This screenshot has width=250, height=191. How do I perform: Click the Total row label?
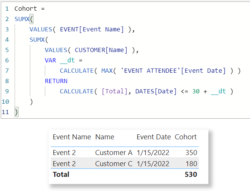coord(61,175)
